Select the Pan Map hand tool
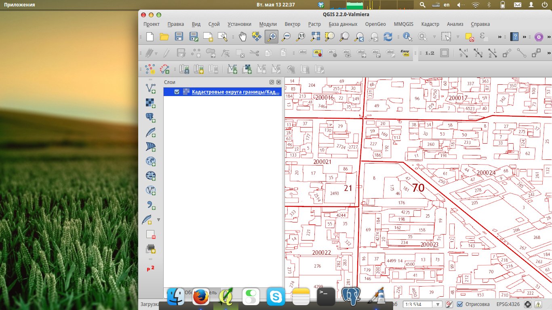 point(242,37)
